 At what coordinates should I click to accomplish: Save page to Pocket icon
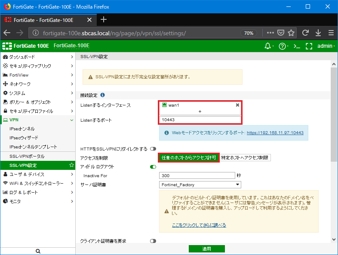281,33
